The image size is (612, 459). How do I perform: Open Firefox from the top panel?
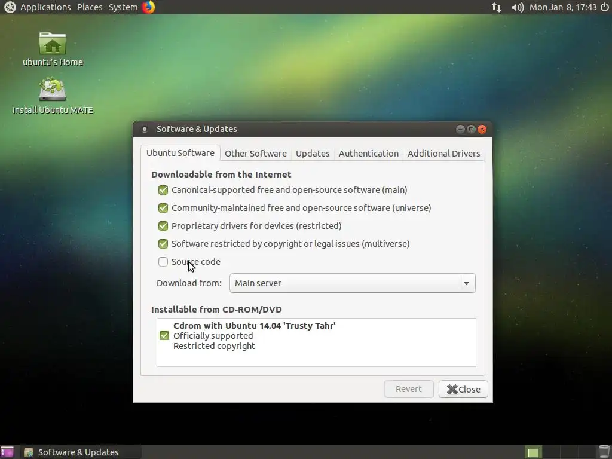[x=148, y=7]
